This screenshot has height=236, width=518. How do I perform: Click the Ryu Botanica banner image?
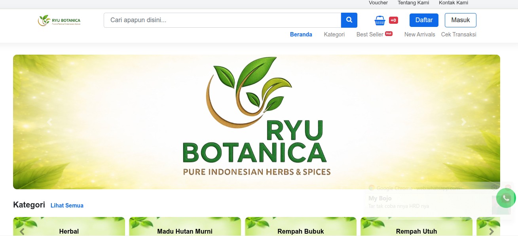click(x=256, y=122)
